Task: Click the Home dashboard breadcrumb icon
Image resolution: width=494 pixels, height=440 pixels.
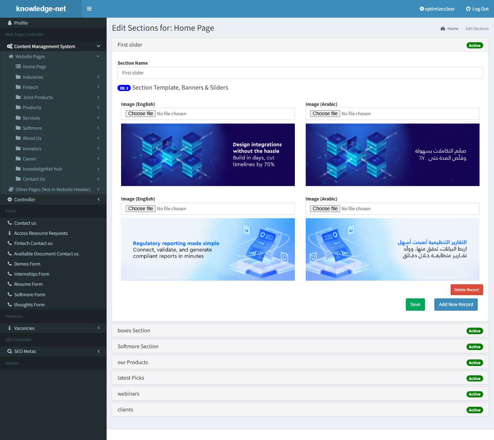Action: [x=443, y=29]
